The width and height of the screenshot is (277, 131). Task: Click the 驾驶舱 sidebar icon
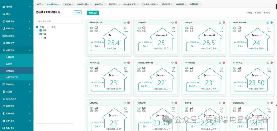pos(4,7)
